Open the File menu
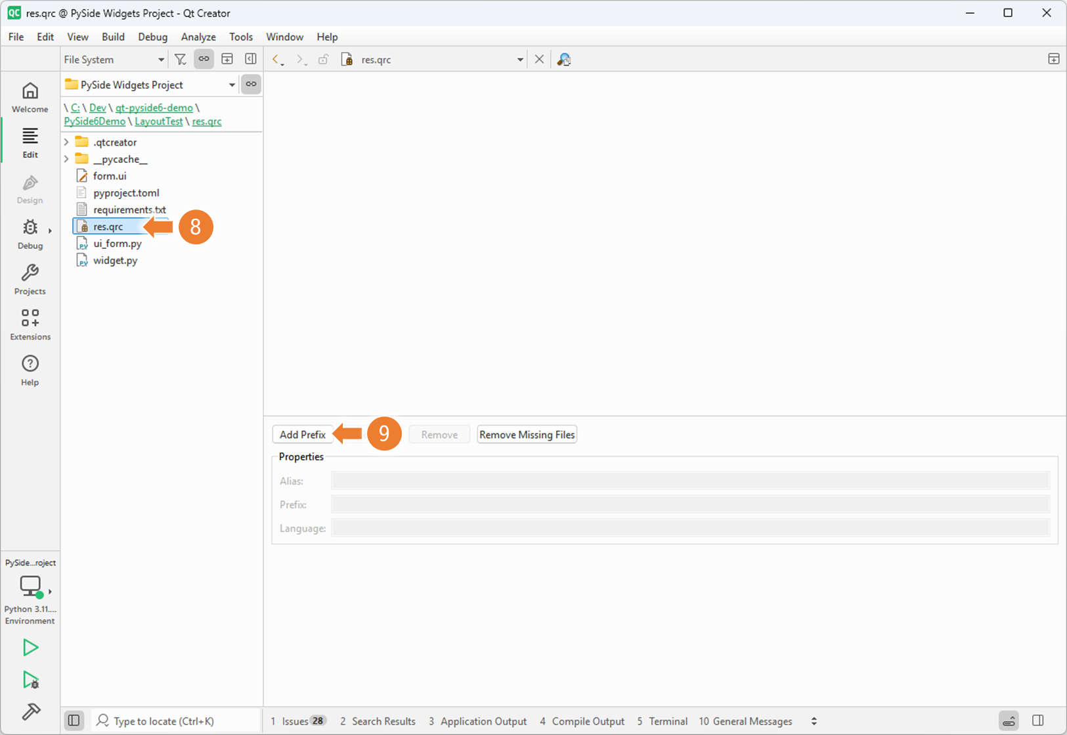Screen dimensions: 1067x735 (16, 37)
